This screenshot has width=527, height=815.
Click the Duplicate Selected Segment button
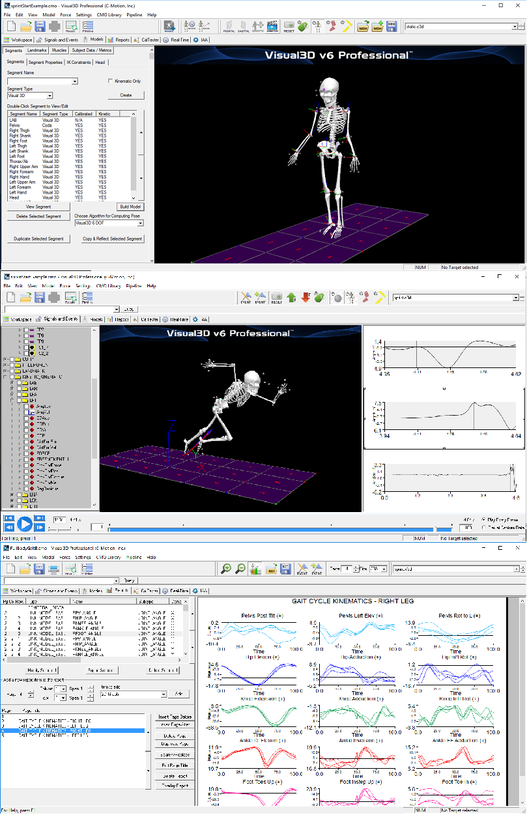click(x=39, y=239)
